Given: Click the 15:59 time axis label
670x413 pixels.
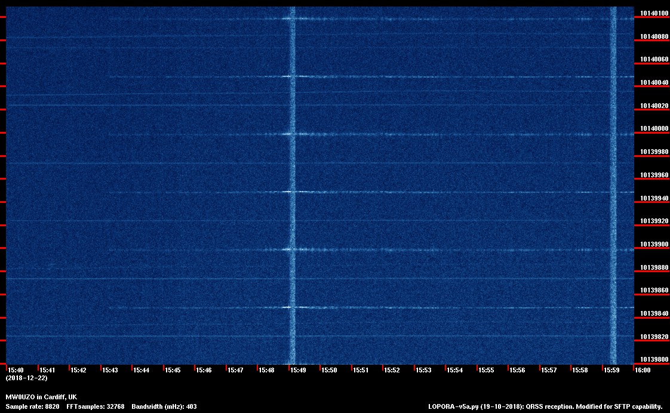Looking at the screenshot, I should coord(611,371).
